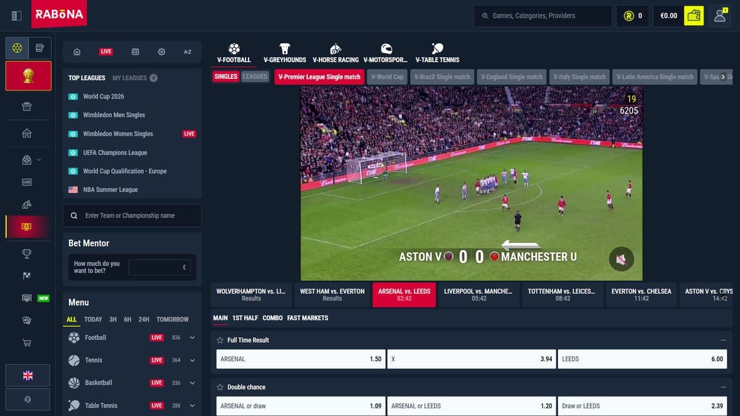Collapse the sidebar with the panel icon

(17, 15)
